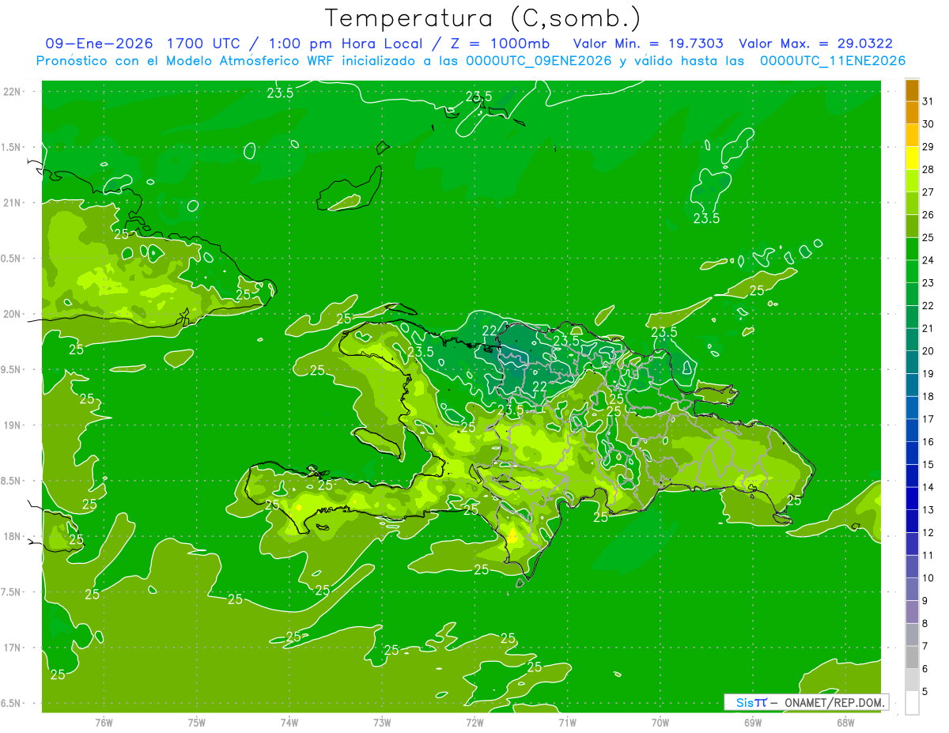Image resolution: width=949 pixels, height=733 pixels.
Task: Click the '19N' latitude axis label
Action: [x=12, y=425]
